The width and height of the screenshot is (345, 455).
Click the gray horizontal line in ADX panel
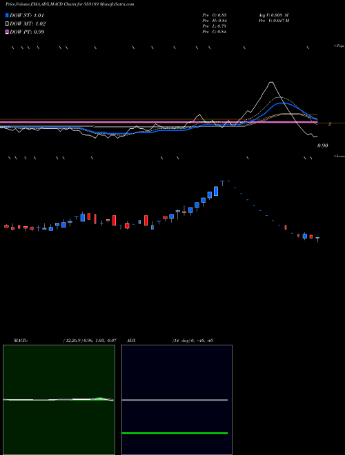click(x=175, y=400)
